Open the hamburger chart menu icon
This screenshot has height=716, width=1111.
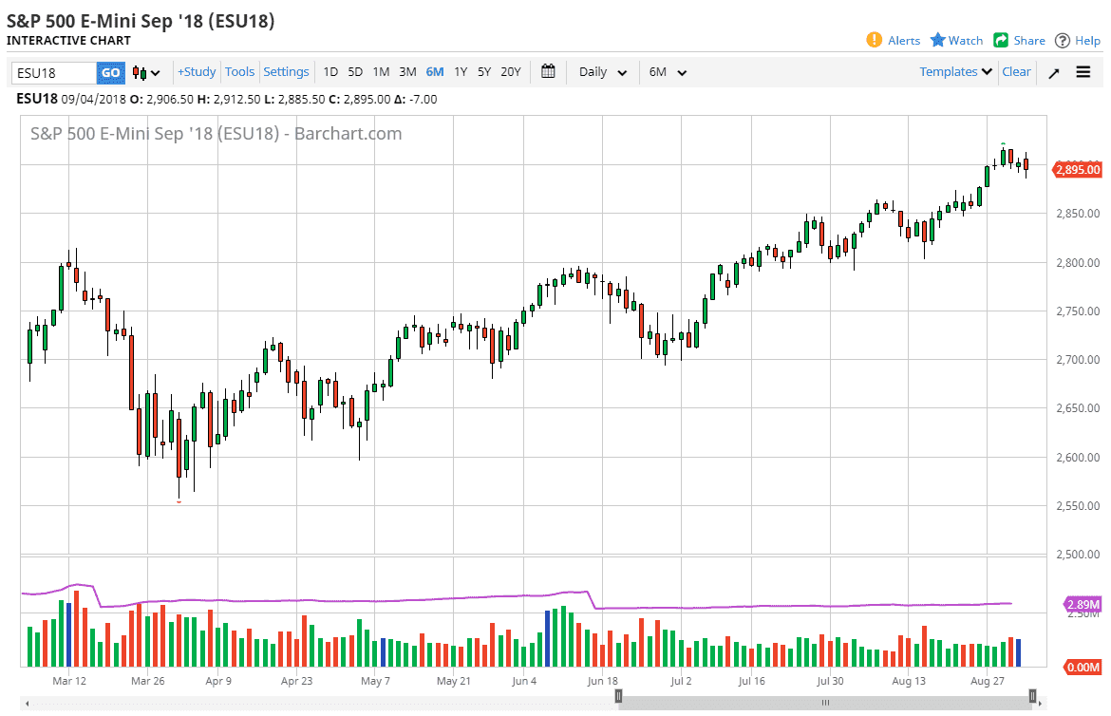point(1083,71)
